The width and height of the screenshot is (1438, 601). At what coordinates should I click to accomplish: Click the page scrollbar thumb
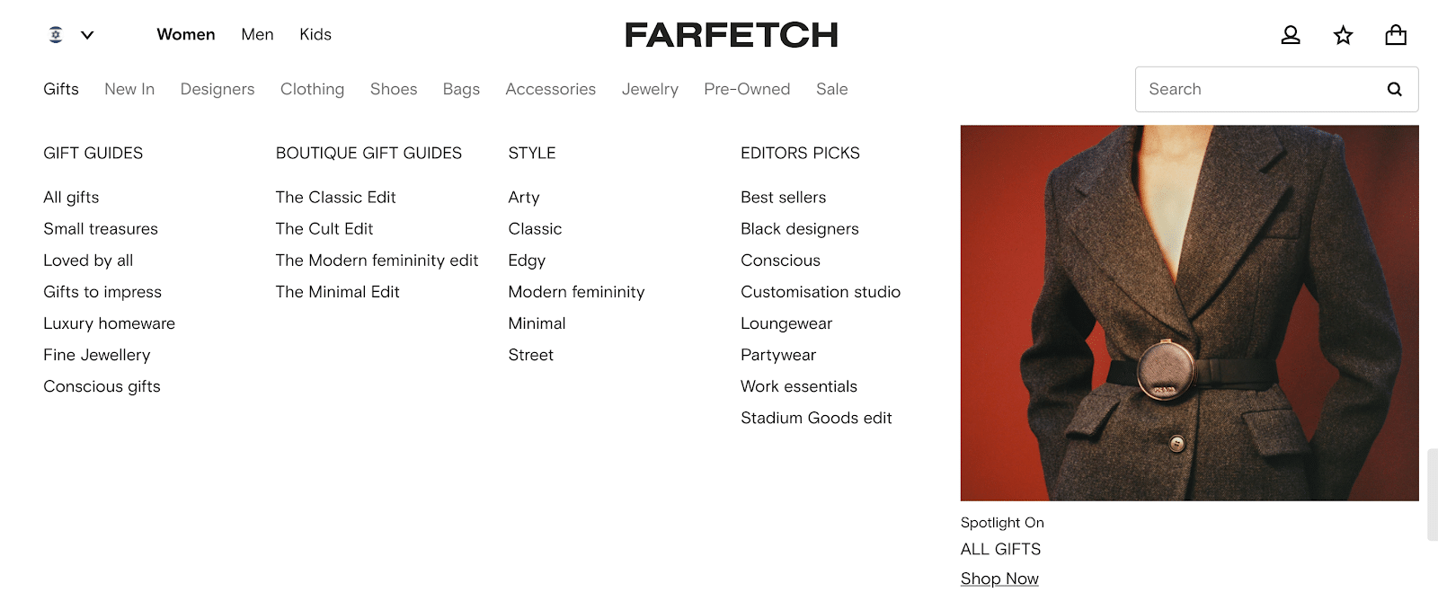[x=1432, y=494]
